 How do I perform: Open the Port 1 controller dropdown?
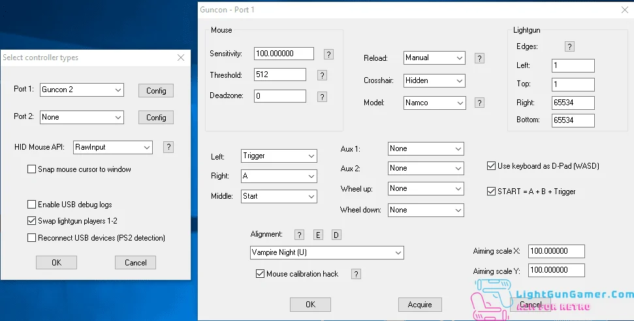pyautogui.click(x=82, y=90)
